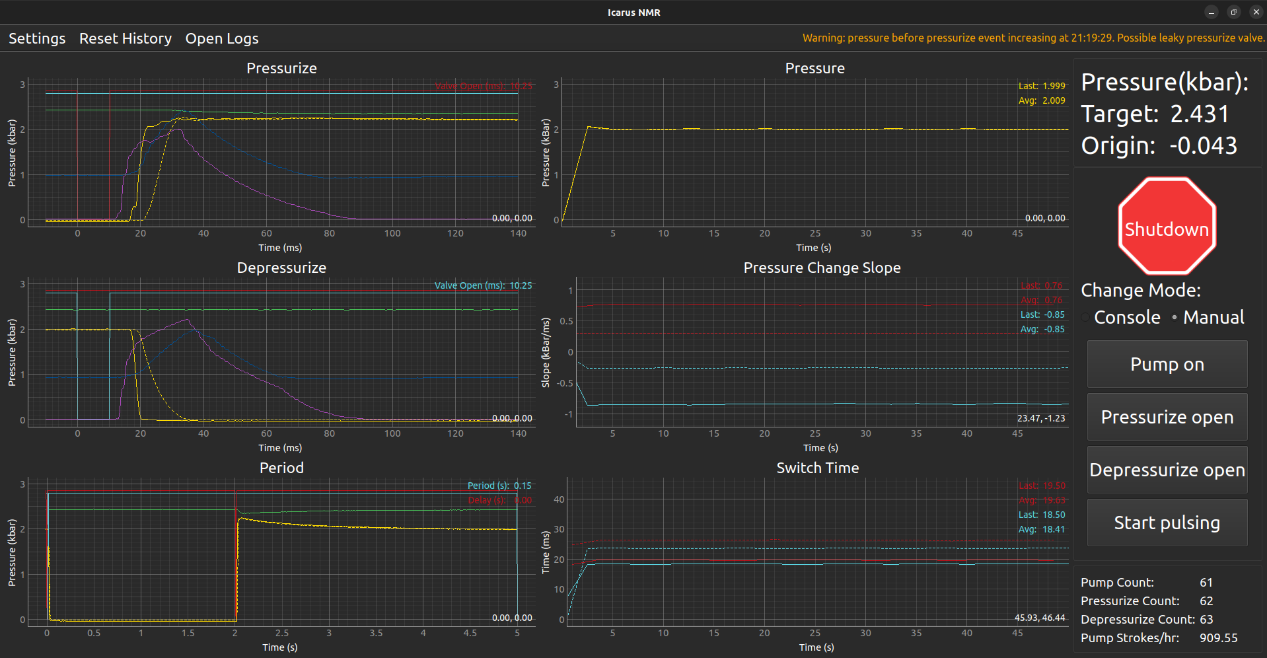Viewport: 1267px width, 658px height.
Task: Close the Icarus NMR window
Action: [x=1256, y=12]
